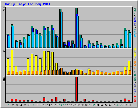Click day label 16 on the x-axis
Viewport: 138px width, 108px height.
tap(69, 105)
